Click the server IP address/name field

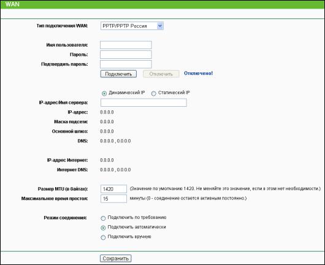143,102
